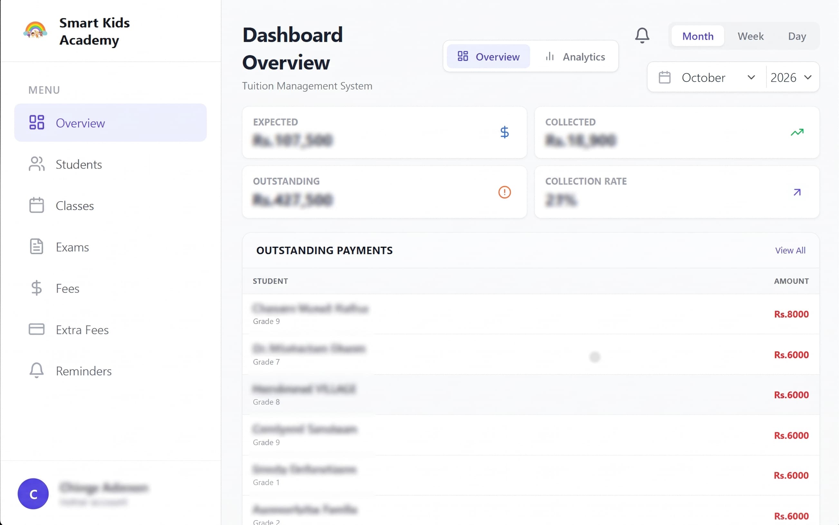
Task: Click the dollar icon in Expected card
Action: pyautogui.click(x=504, y=132)
